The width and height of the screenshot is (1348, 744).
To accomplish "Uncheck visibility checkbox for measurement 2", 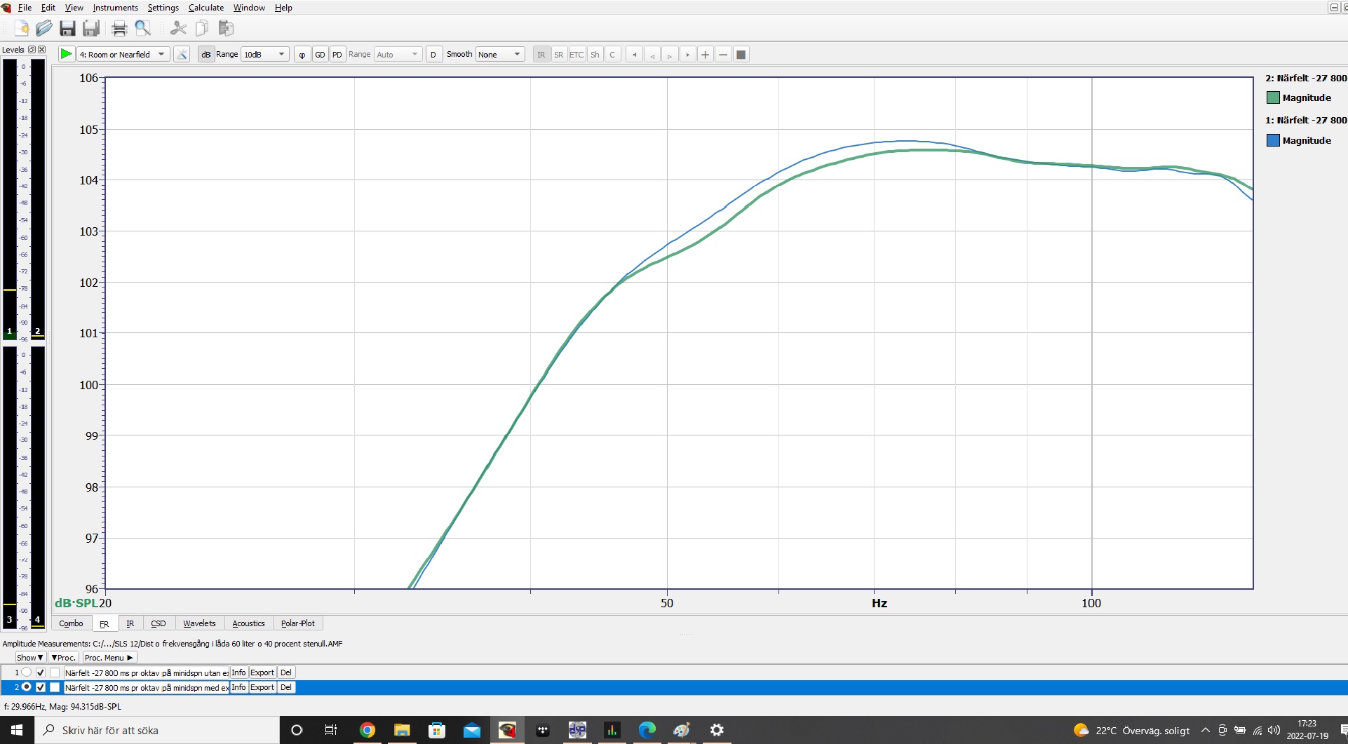I will point(41,687).
